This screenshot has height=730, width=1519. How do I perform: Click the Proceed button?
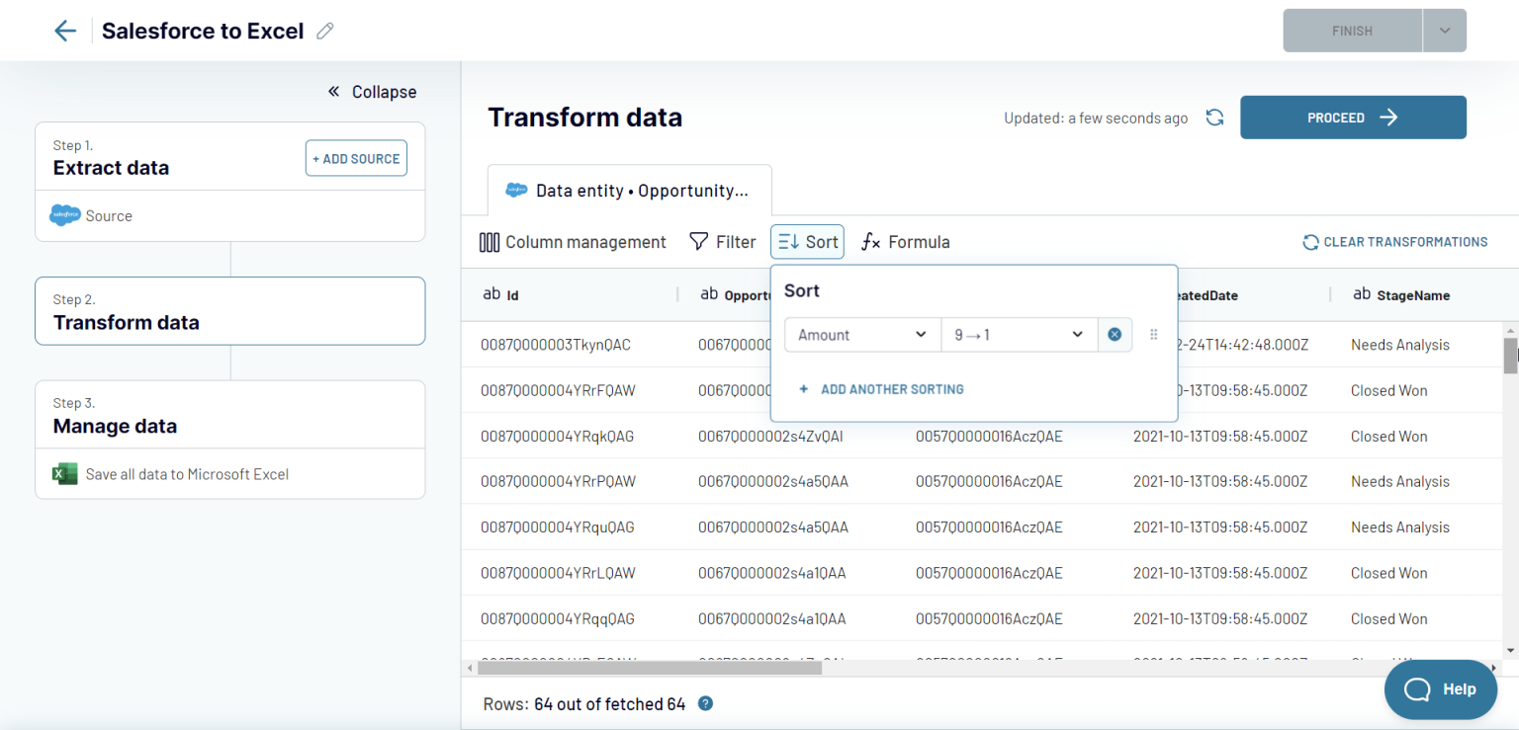point(1353,117)
